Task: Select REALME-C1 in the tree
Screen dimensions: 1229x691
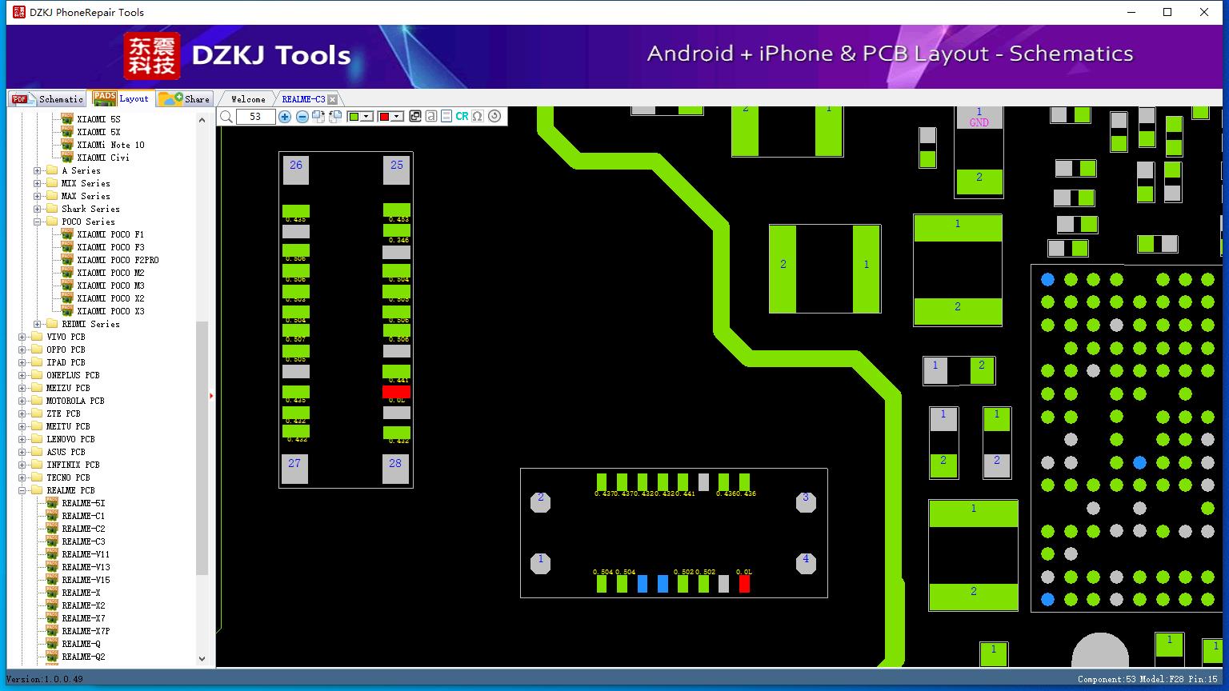Action: [x=83, y=516]
